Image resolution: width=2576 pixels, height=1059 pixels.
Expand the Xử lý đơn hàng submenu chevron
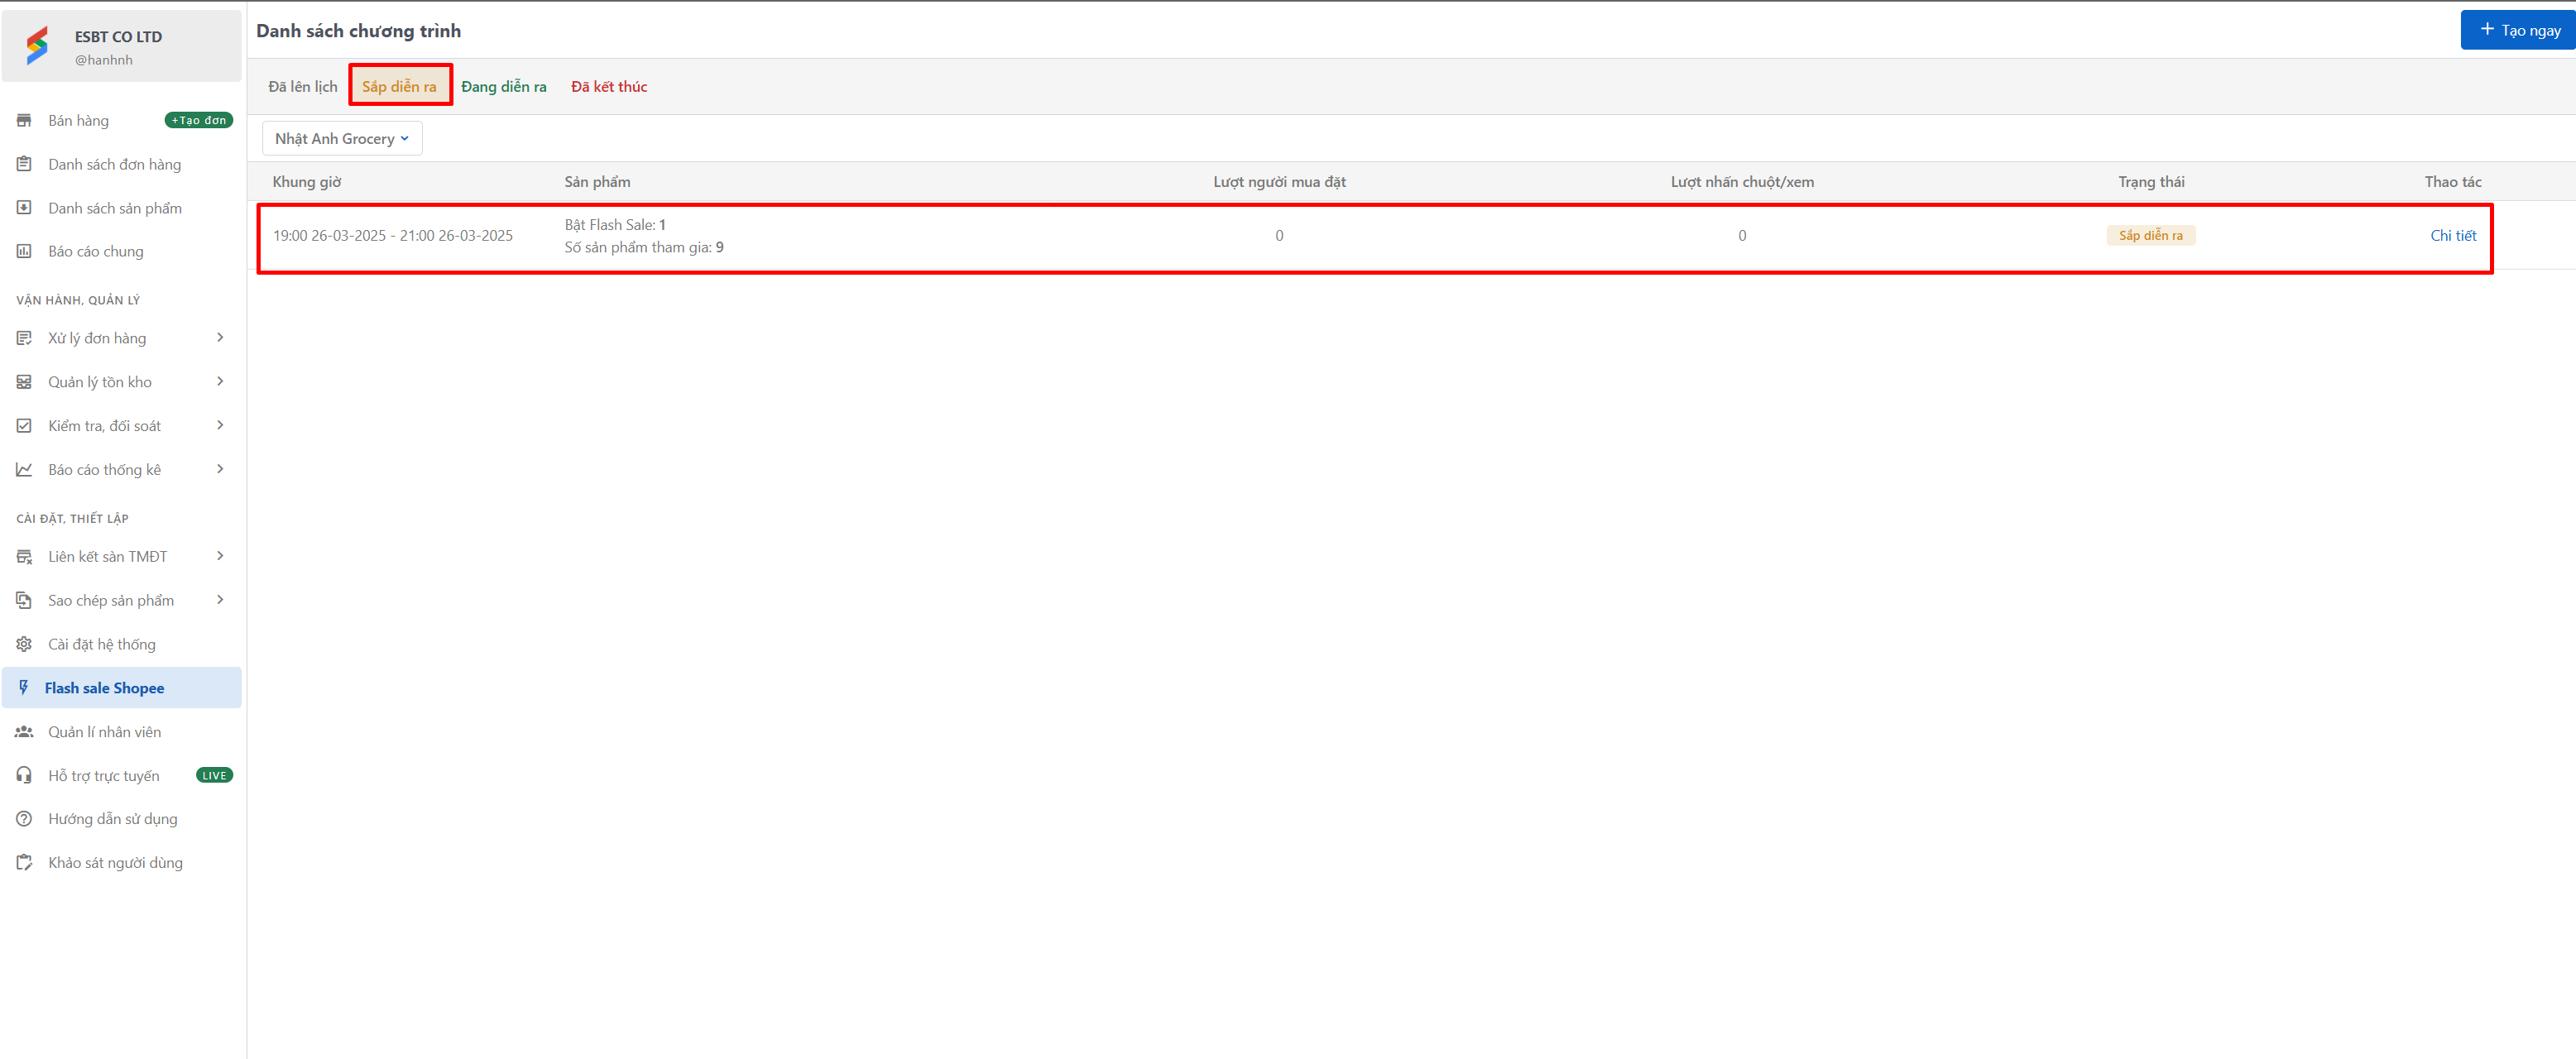220,338
